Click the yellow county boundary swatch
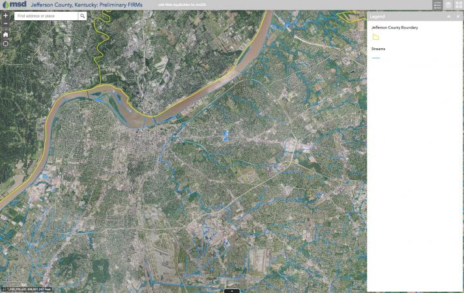 pyautogui.click(x=375, y=37)
